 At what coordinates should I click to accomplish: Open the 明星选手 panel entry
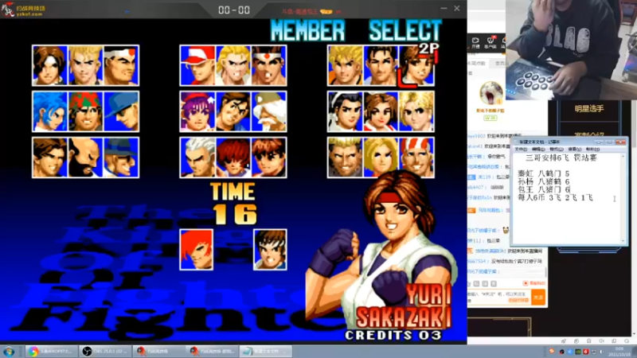pyautogui.click(x=588, y=109)
